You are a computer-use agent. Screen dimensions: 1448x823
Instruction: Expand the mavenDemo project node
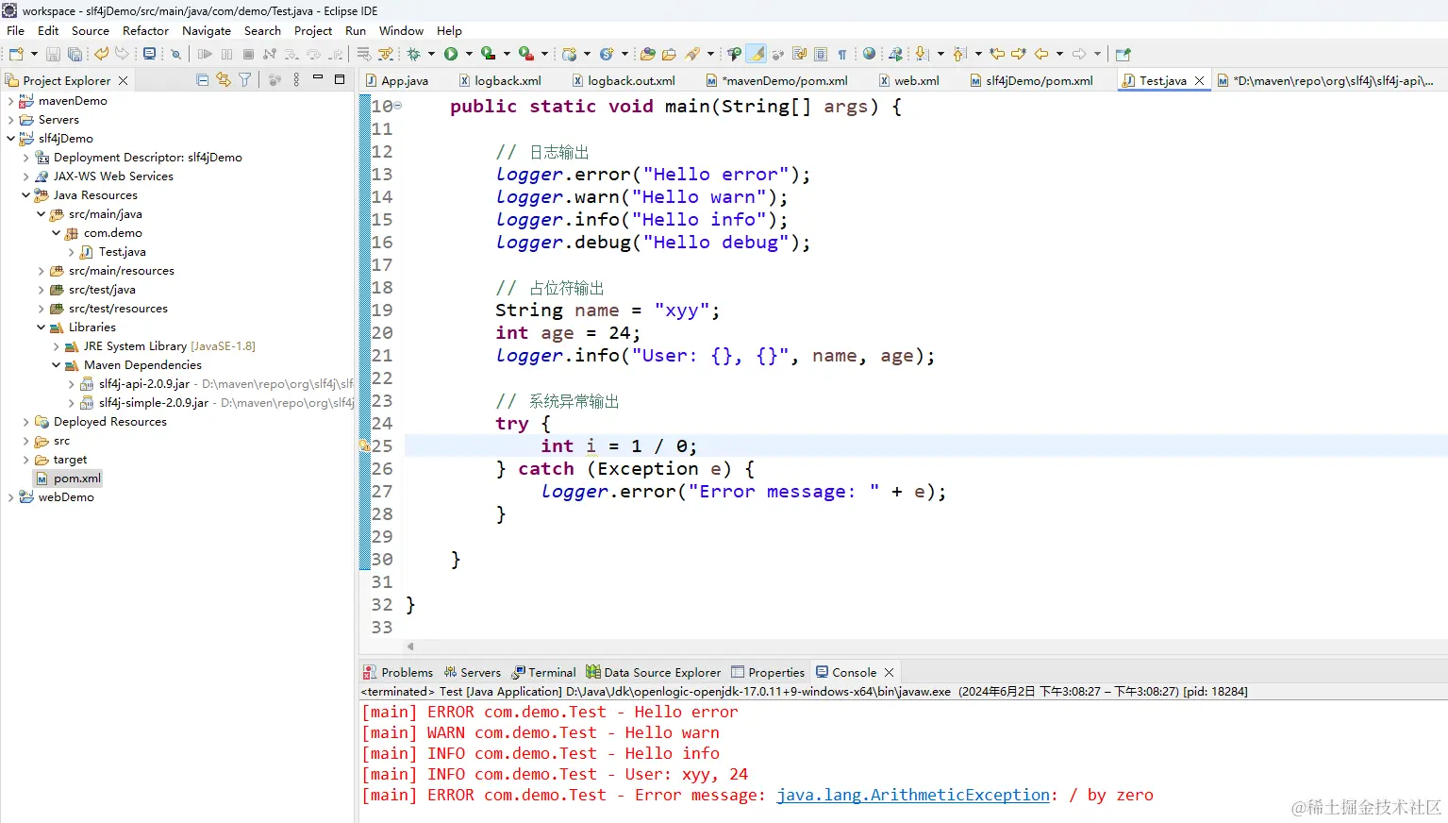click(10, 101)
